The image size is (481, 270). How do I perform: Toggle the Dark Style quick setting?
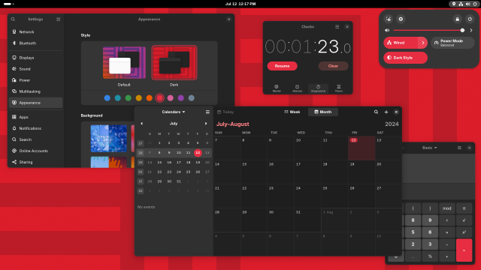coord(405,58)
